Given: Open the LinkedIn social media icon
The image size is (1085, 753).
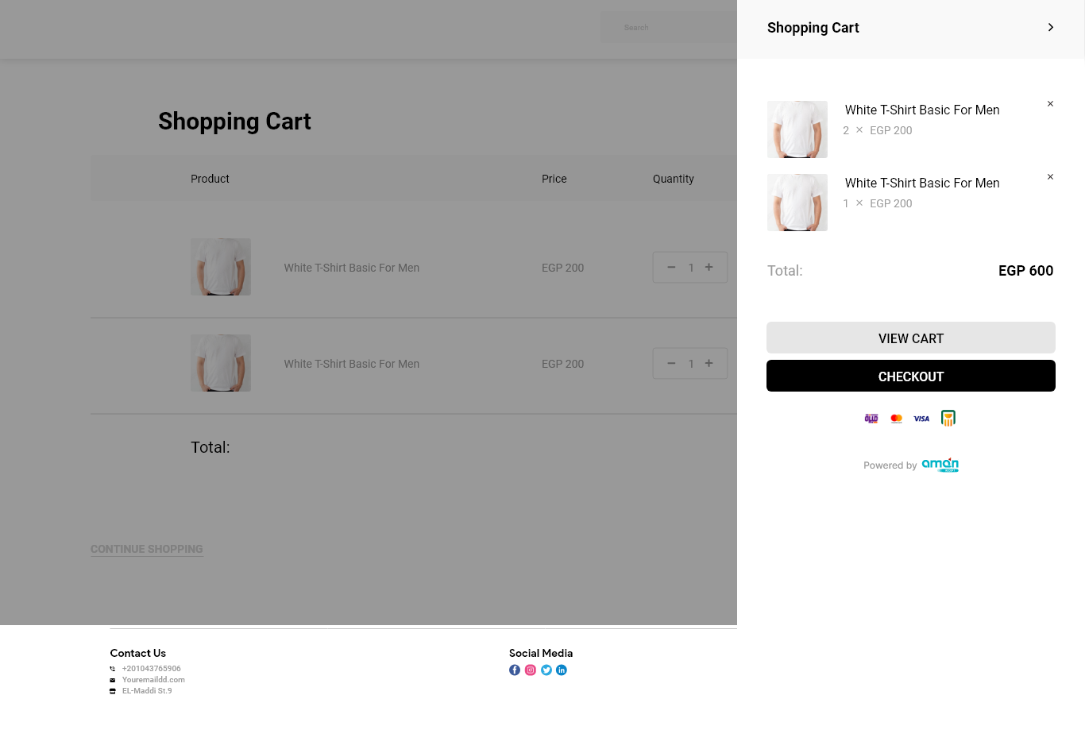Looking at the screenshot, I should 562,670.
